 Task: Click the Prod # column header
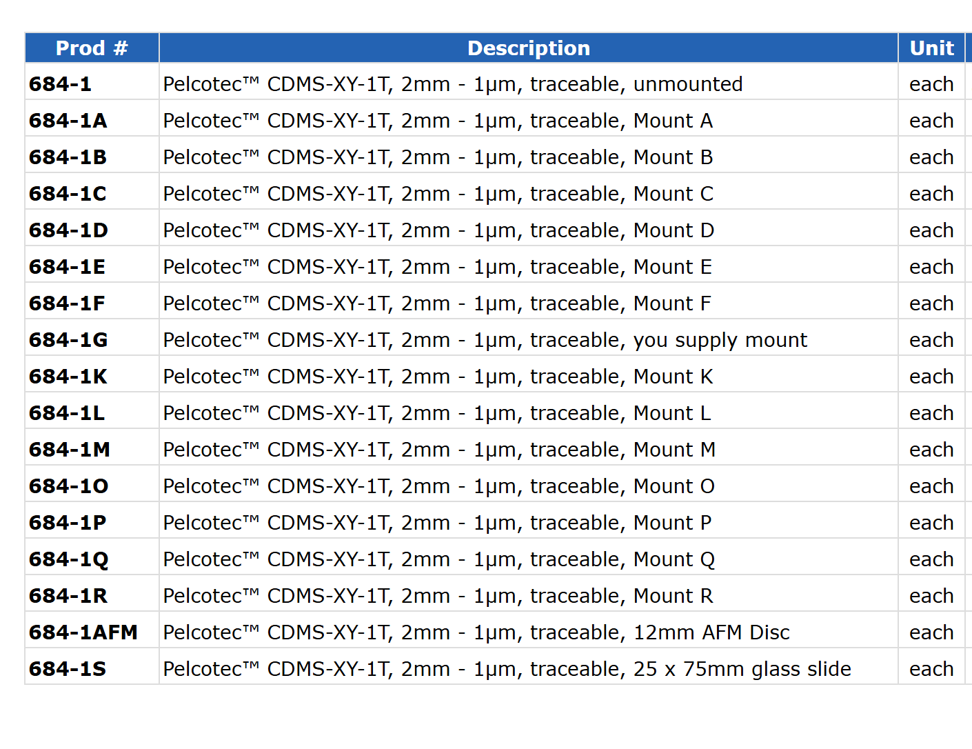tap(92, 48)
